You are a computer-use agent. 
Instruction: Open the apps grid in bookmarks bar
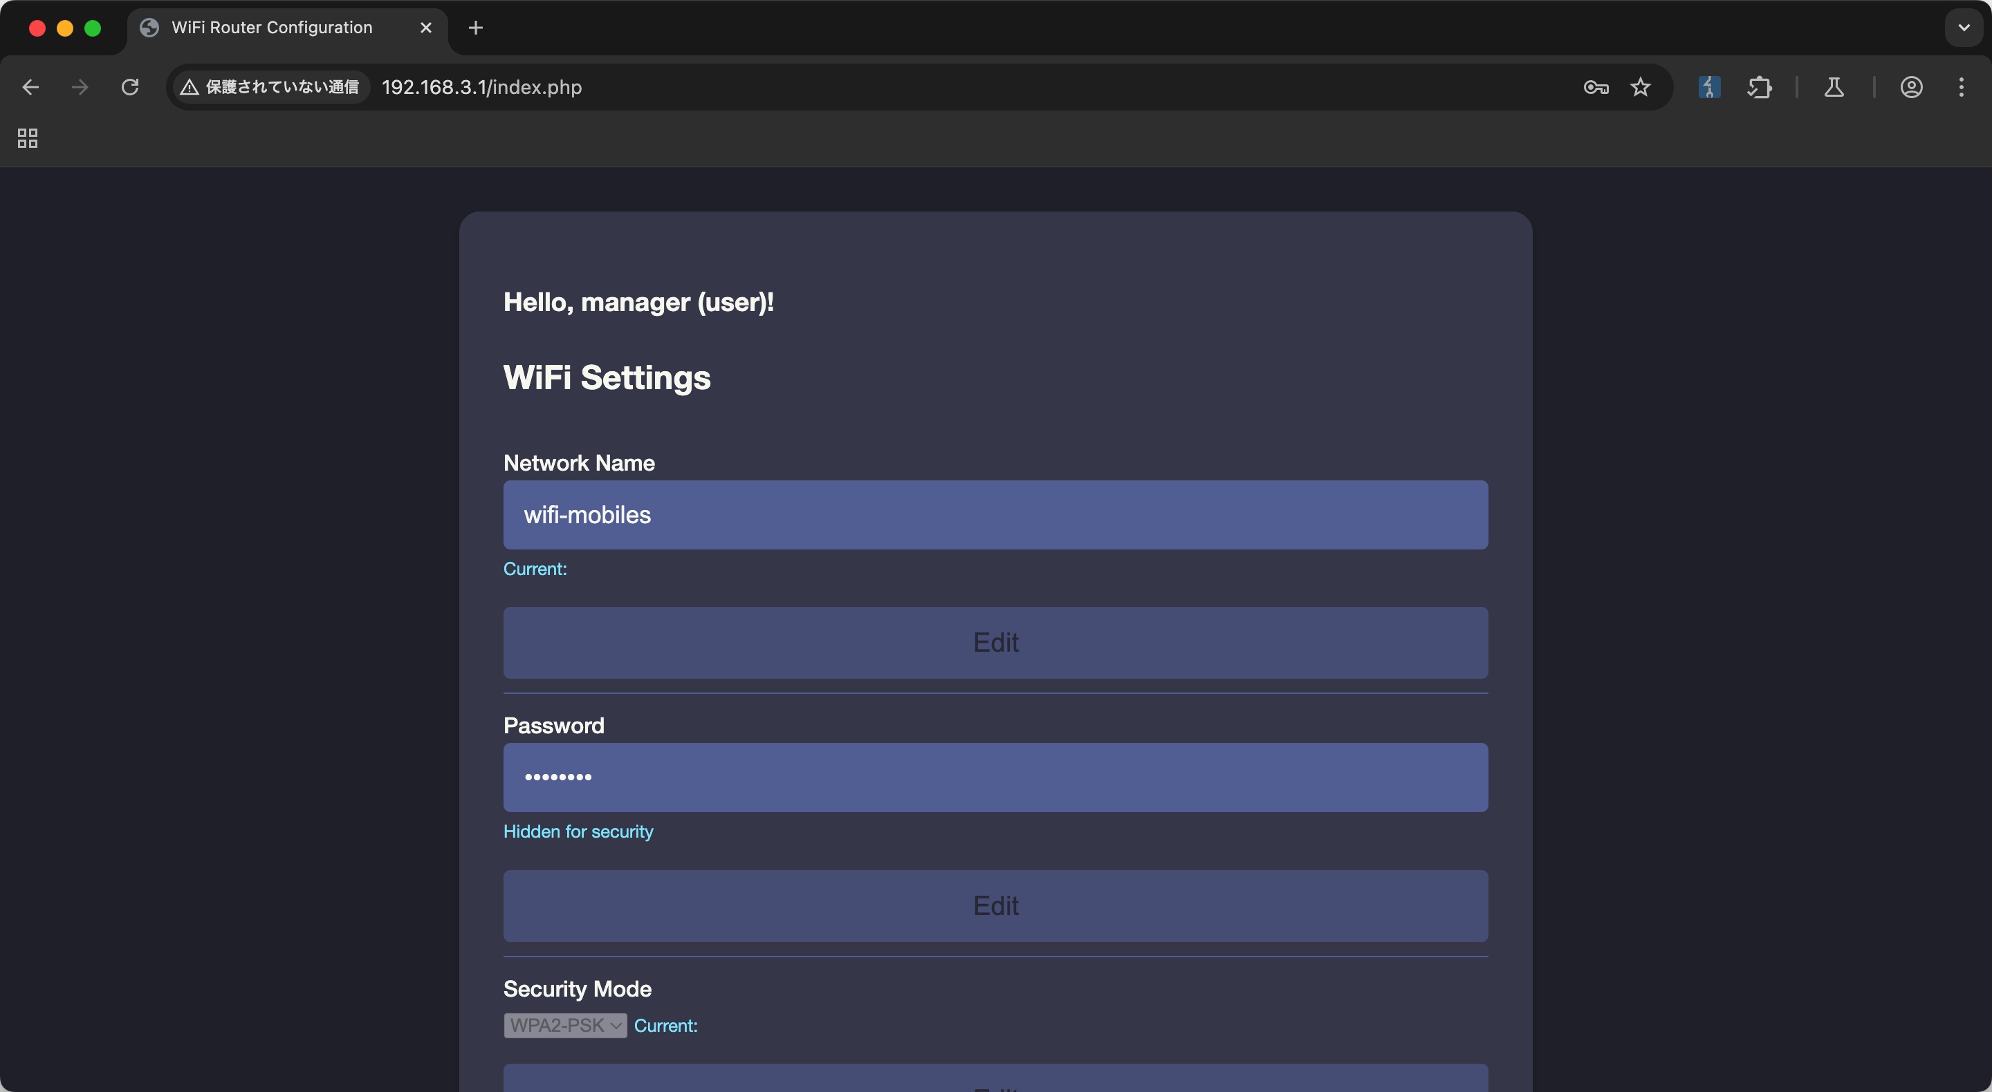pyautogui.click(x=28, y=138)
